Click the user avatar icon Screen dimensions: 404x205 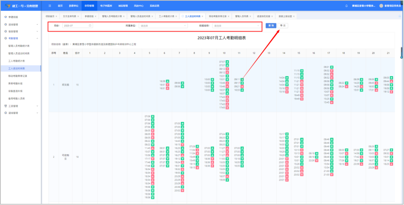point(381,6)
